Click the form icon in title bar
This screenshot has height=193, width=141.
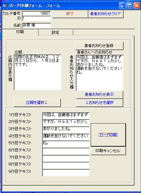pos(5,6)
